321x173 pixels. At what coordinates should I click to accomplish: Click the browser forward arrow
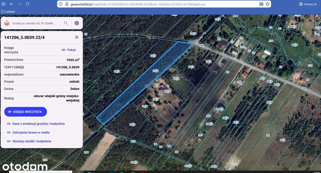tap(20, 4)
